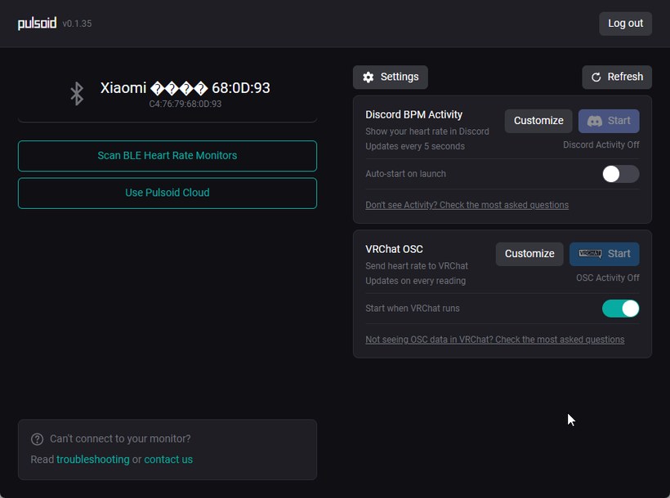Click Updates on every reading text
This screenshot has height=498, width=670.
pyautogui.click(x=415, y=281)
